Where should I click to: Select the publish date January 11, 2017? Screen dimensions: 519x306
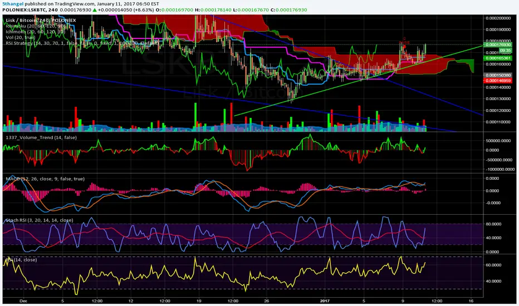point(115,4)
